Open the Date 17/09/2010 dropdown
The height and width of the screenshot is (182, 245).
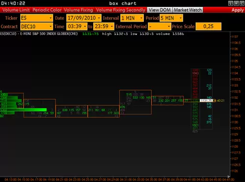pos(84,18)
